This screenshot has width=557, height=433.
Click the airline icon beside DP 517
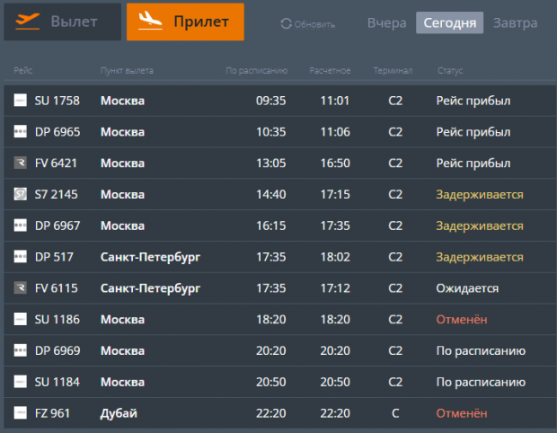[x=21, y=257]
